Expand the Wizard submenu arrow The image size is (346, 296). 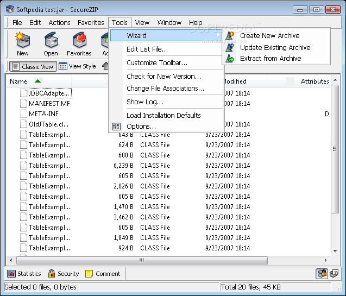click(218, 35)
